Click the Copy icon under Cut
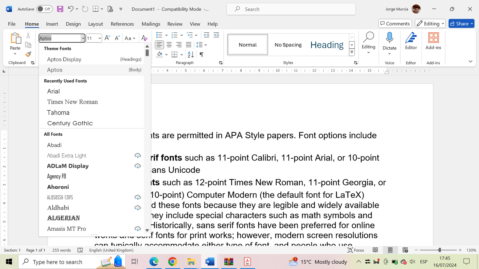Screen dimensions: 479x269 (x=28, y=45)
